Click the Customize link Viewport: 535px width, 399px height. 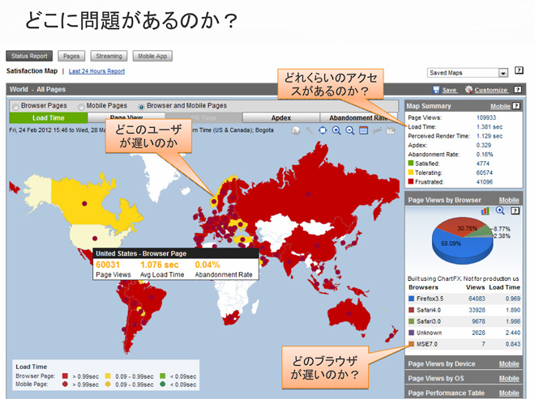[x=491, y=90]
